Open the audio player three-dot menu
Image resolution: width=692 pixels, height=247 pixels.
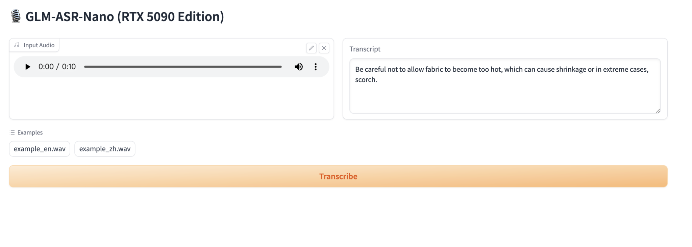[x=316, y=67]
